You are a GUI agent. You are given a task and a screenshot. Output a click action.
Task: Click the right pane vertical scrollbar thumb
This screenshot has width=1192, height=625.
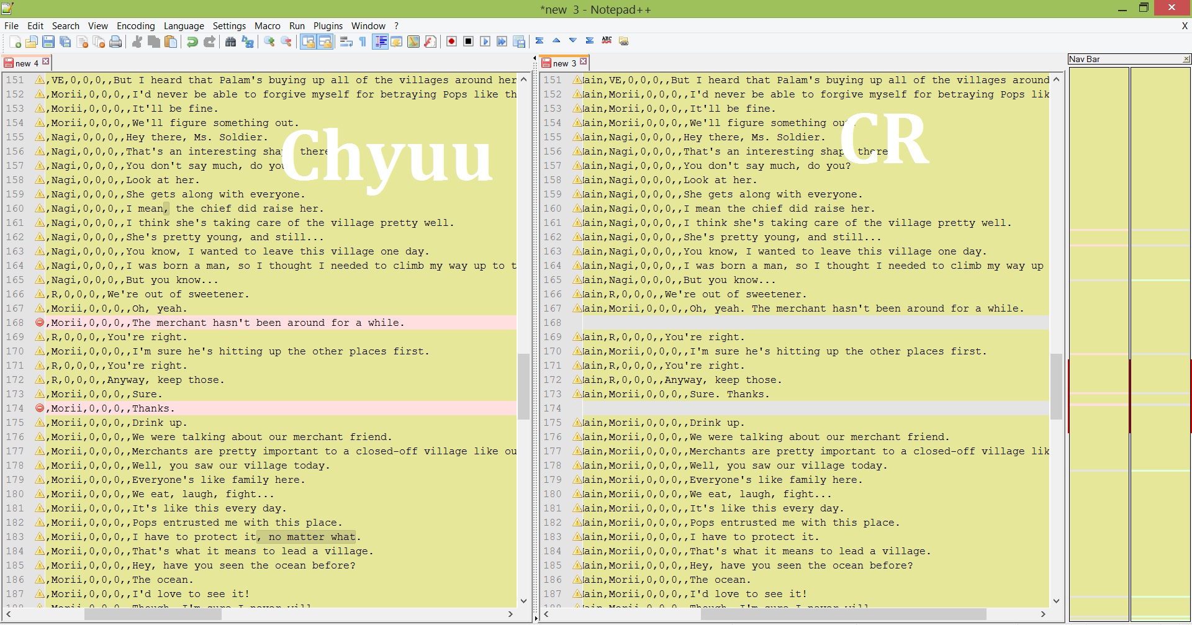point(1056,386)
